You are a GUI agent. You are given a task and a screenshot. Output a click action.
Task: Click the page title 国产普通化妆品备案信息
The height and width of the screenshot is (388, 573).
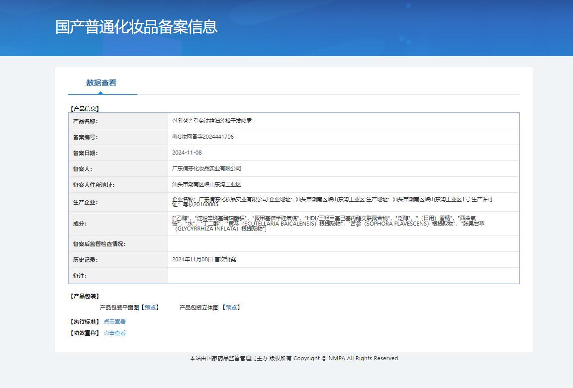pos(136,27)
